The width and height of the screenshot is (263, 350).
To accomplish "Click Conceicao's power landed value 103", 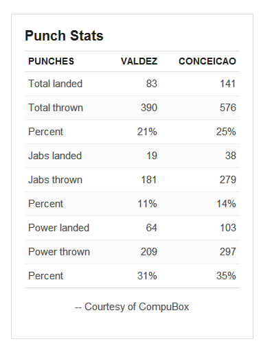I will (x=228, y=228).
